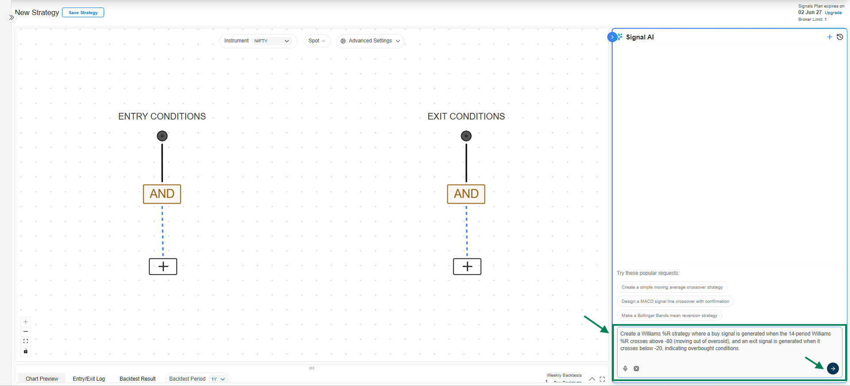Open Signal AI chat history
The height and width of the screenshot is (386, 850).
(x=840, y=37)
